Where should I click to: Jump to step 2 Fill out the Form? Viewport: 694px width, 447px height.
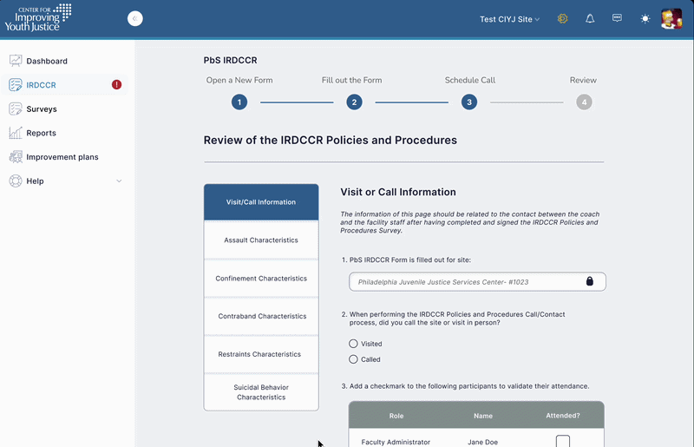tap(354, 102)
